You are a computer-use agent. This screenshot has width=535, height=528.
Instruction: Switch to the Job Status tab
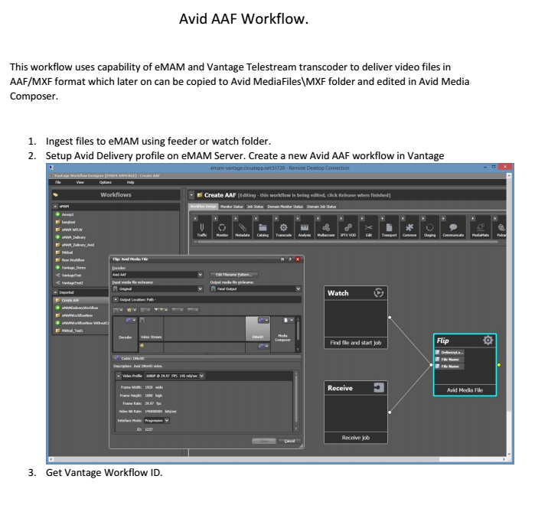255,207
